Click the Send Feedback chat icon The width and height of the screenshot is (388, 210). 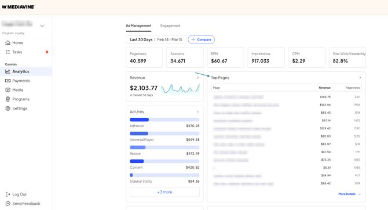tap(8, 204)
